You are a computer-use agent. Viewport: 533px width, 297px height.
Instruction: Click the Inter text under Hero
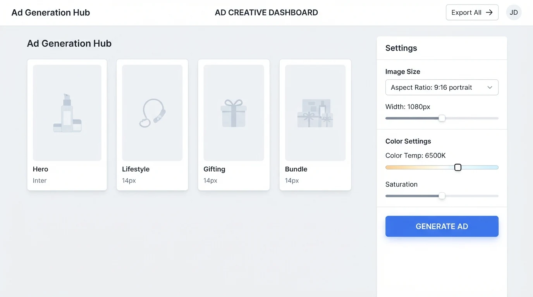click(40, 181)
